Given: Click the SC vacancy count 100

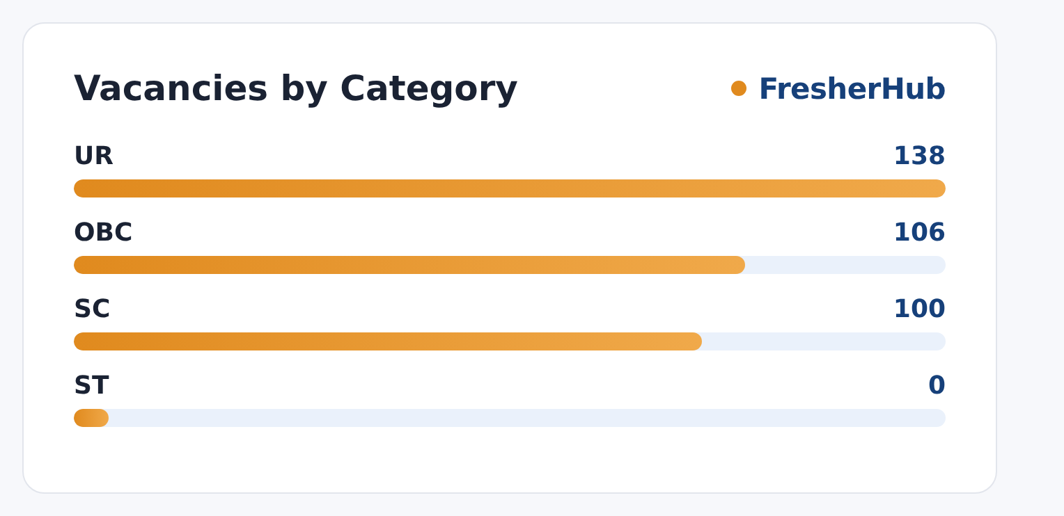Looking at the screenshot, I should point(919,309).
